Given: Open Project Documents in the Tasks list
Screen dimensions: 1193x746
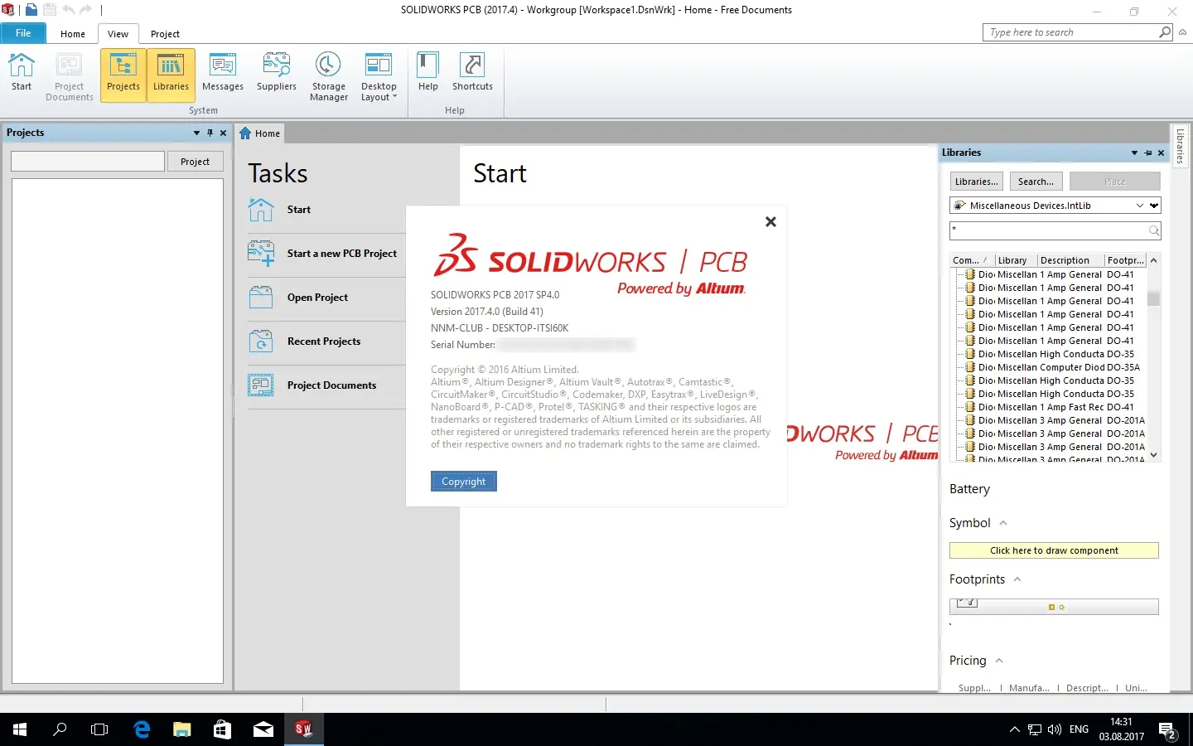Looking at the screenshot, I should coord(331,385).
